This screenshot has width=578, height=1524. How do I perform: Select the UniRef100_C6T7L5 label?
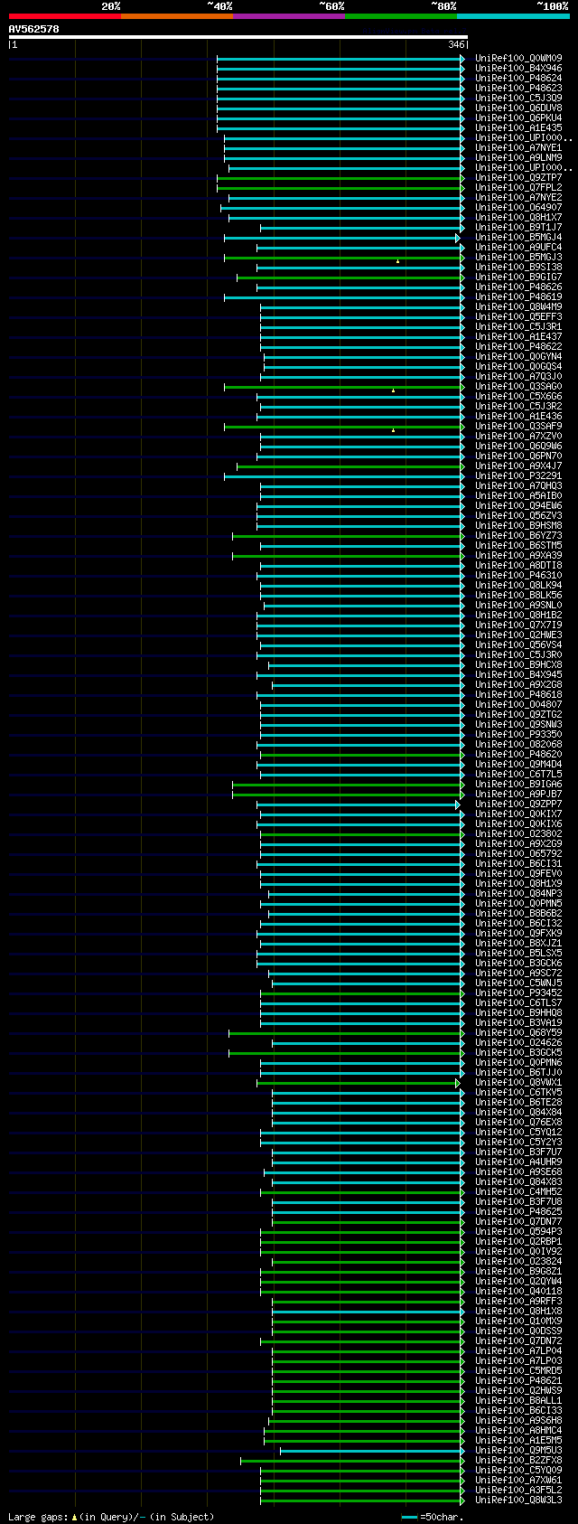tap(518, 775)
